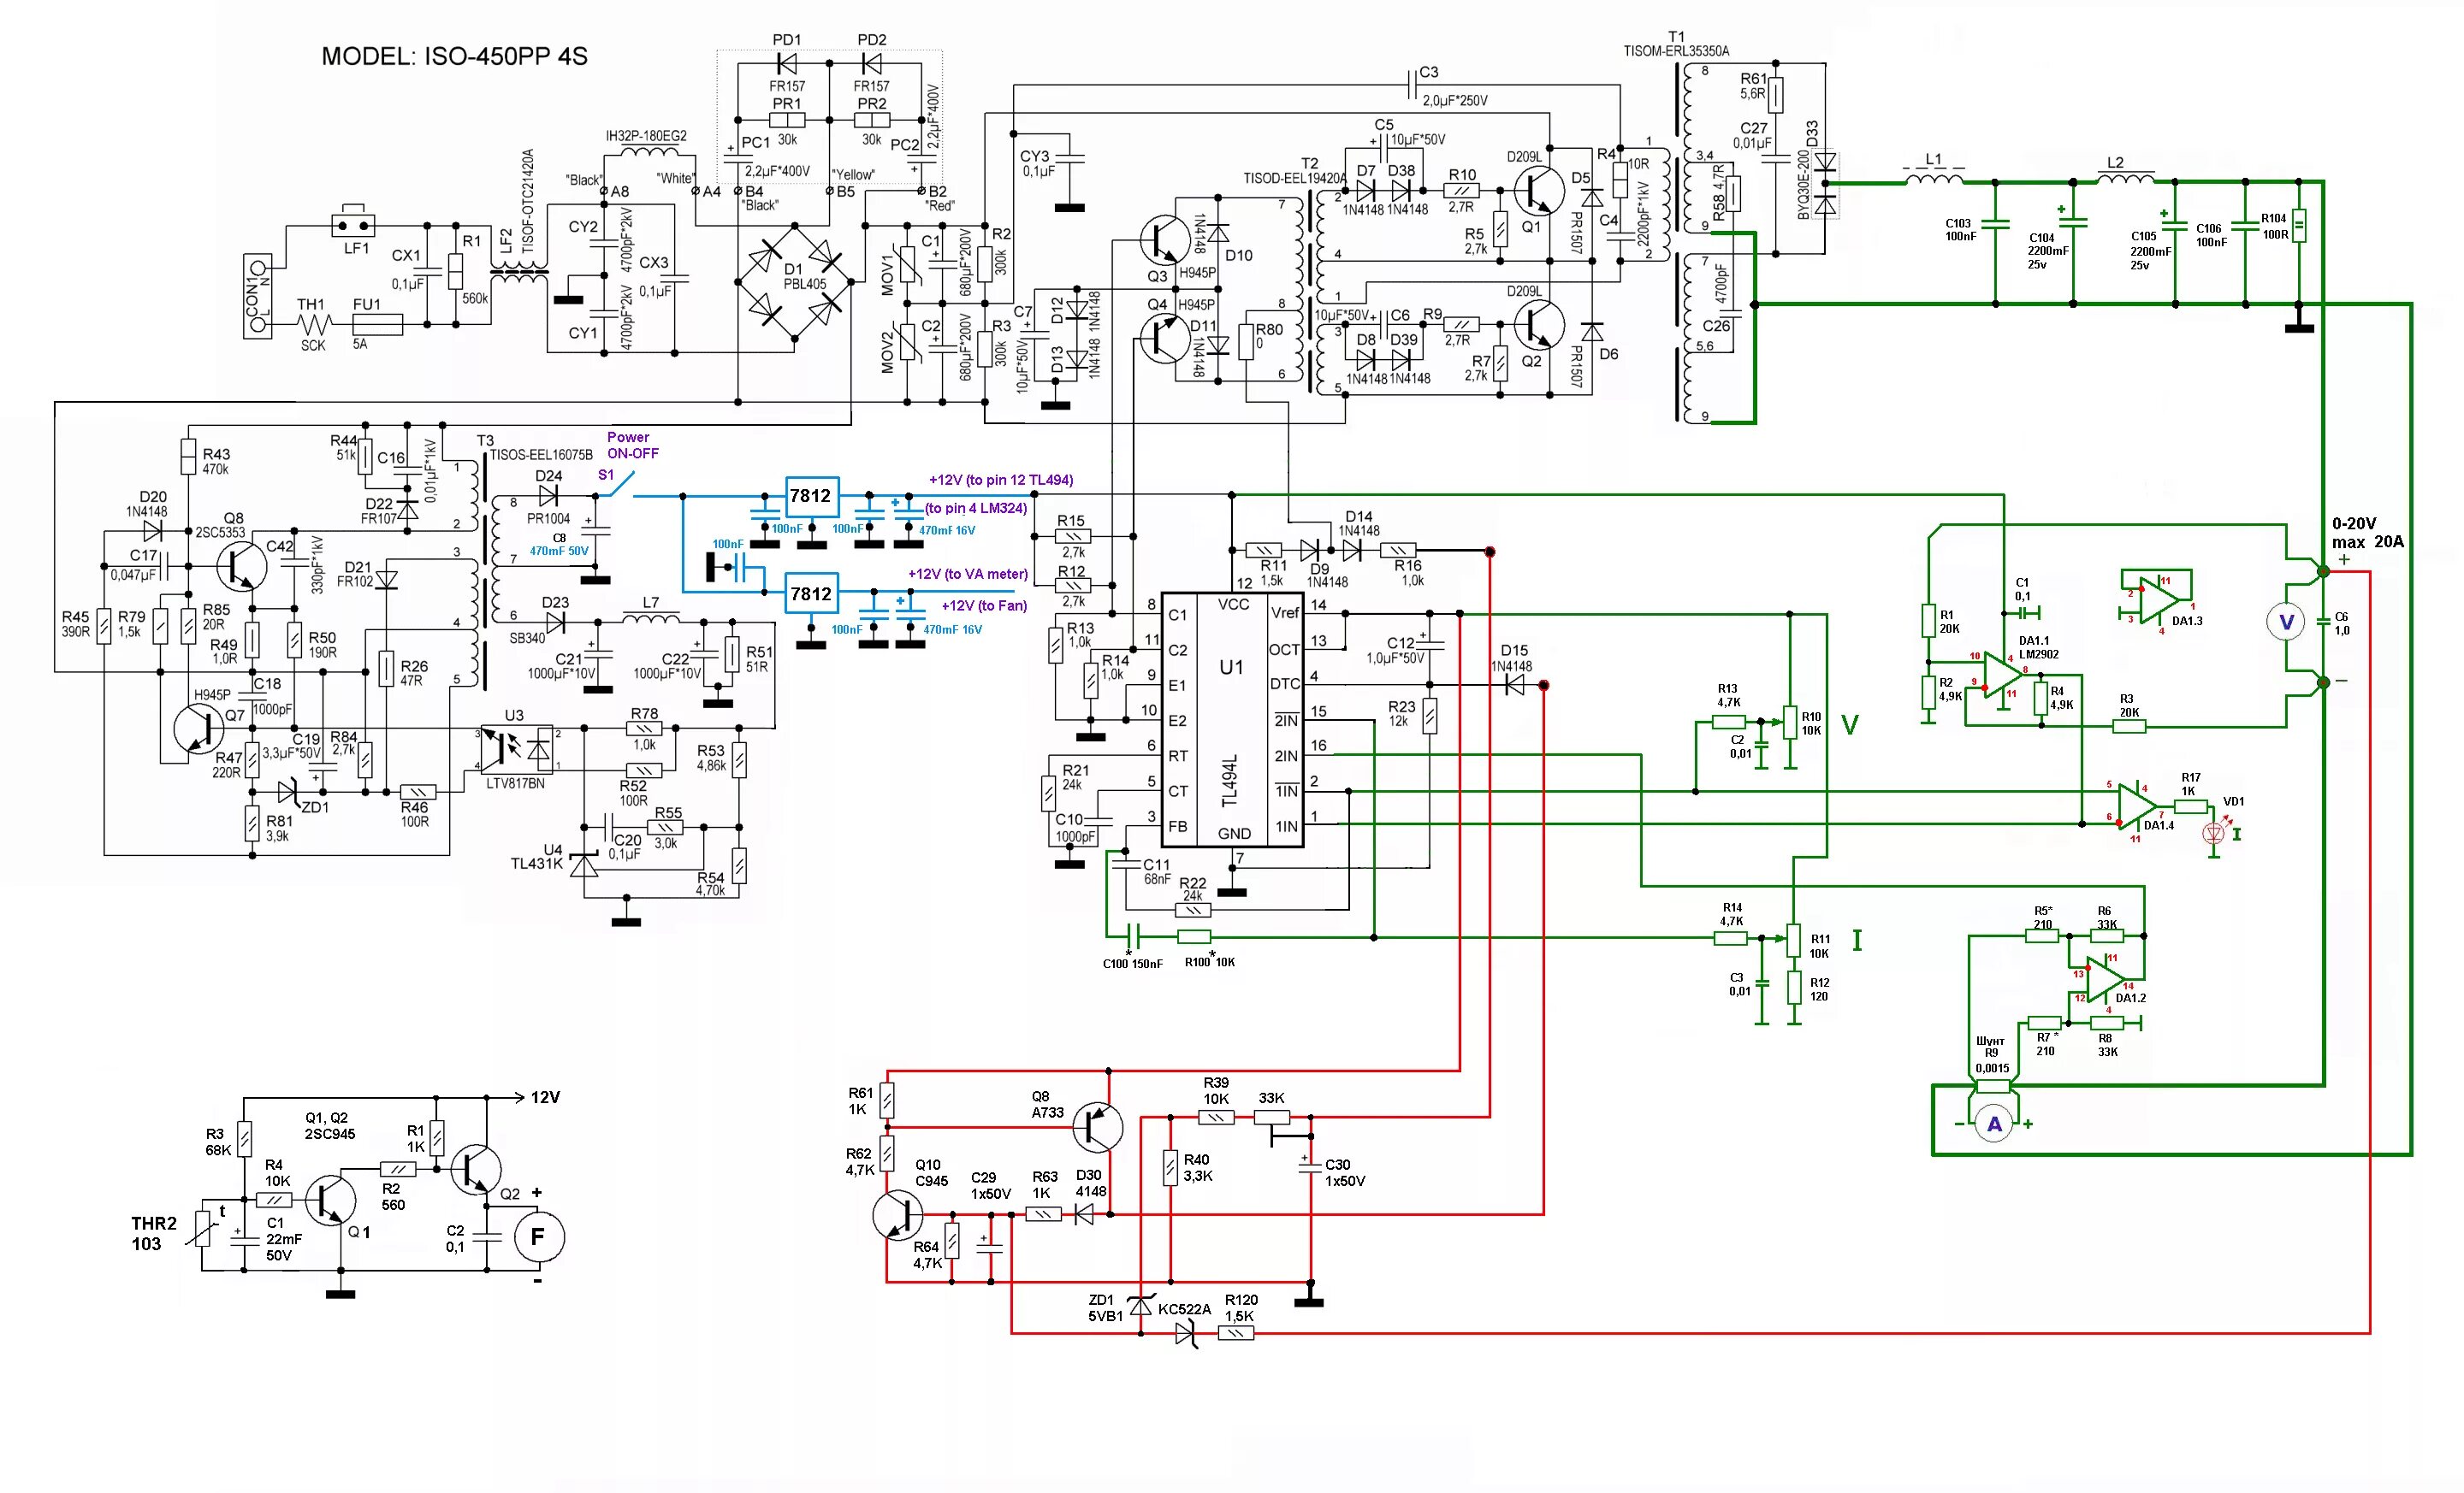Viewport: 2464px width, 1493px height.
Task: Click the R45 390R resistor label
Action: (75, 624)
